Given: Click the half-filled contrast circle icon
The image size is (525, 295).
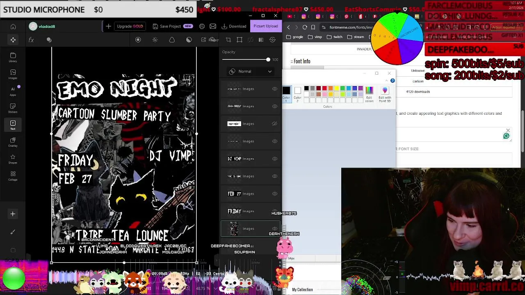Looking at the screenshot, I should (x=189, y=40).
